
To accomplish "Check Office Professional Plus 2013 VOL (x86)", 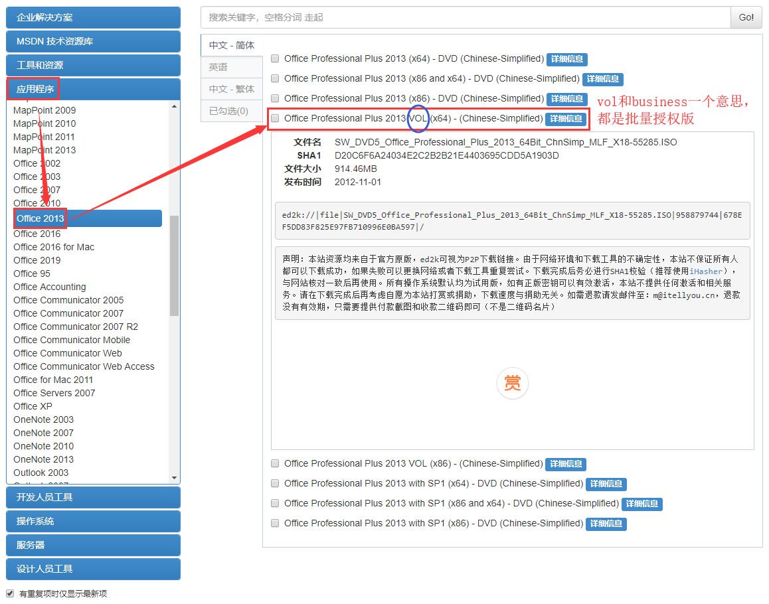I will (x=274, y=464).
